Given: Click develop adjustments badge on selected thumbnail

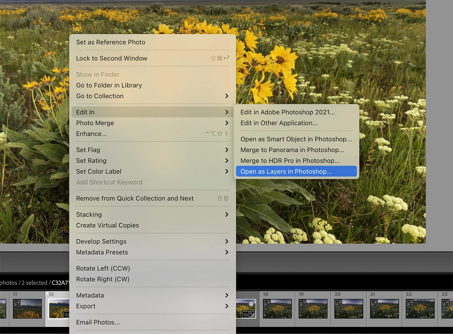Looking at the screenshot, I should 252,314.
